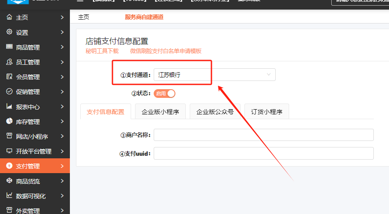Open 微信刷脸支付白名单申请模板 link

point(165,51)
